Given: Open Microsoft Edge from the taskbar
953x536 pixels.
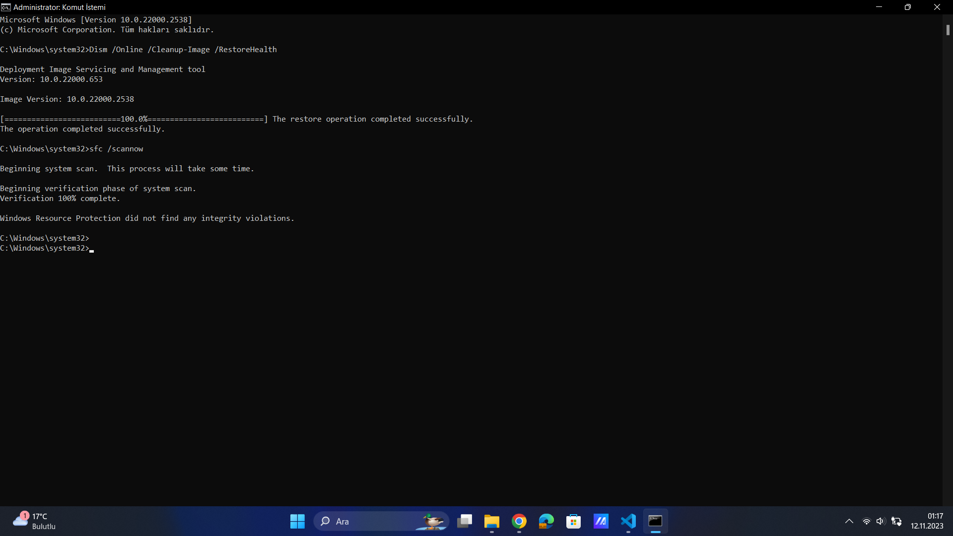Looking at the screenshot, I should 546,521.
